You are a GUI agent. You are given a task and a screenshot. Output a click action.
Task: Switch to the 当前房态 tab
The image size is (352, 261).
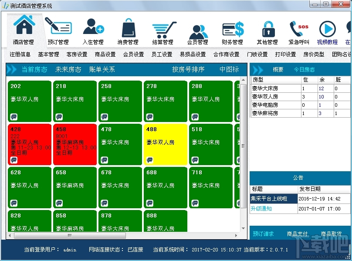pos(34,69)
